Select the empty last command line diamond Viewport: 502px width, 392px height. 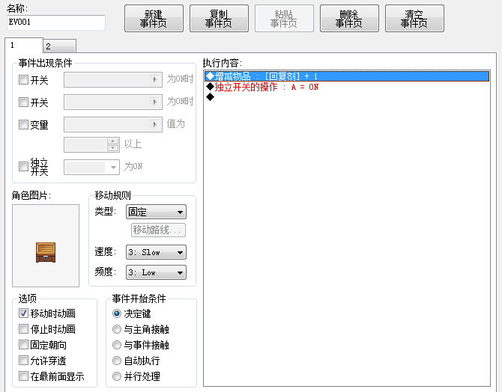(211, 97)
